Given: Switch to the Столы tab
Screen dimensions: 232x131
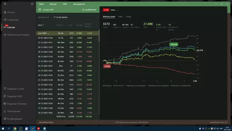Looking at the screenshot, I should (x=128, y=17).
